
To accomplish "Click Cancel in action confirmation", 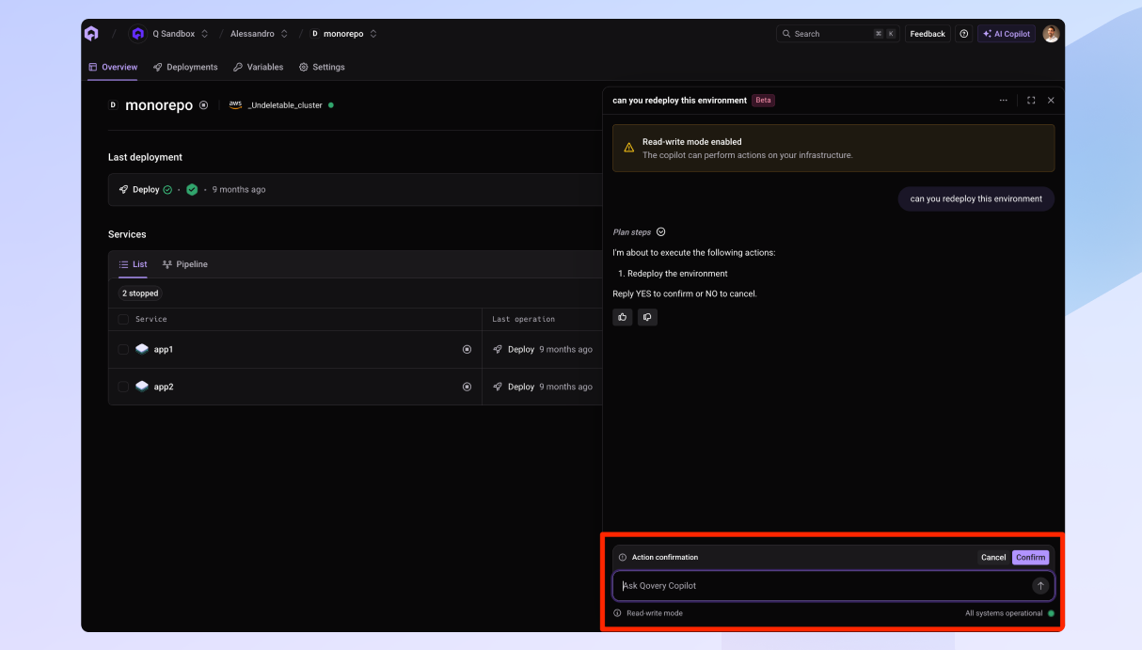I will [x=993, y=557].
